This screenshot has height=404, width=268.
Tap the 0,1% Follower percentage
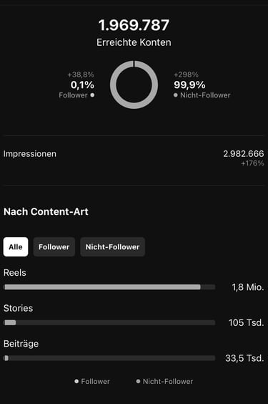(82, 85)
